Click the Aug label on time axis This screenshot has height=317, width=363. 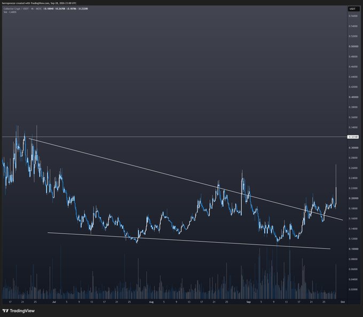pos(151,302)
